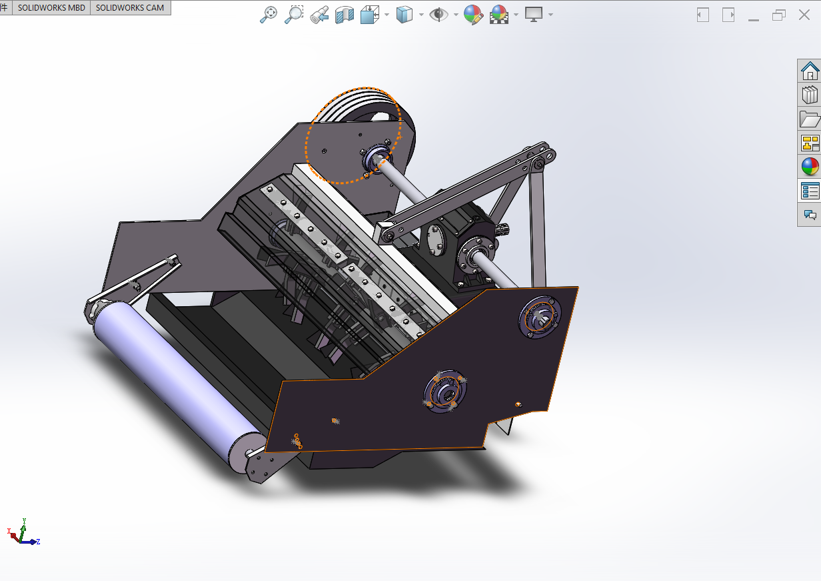Open the File Explorer folder tab
The image size is (821, 581).
tap(810, 119)
